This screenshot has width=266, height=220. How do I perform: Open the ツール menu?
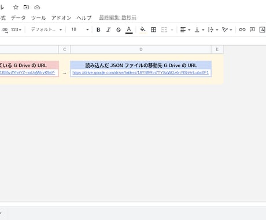[38, 18]
